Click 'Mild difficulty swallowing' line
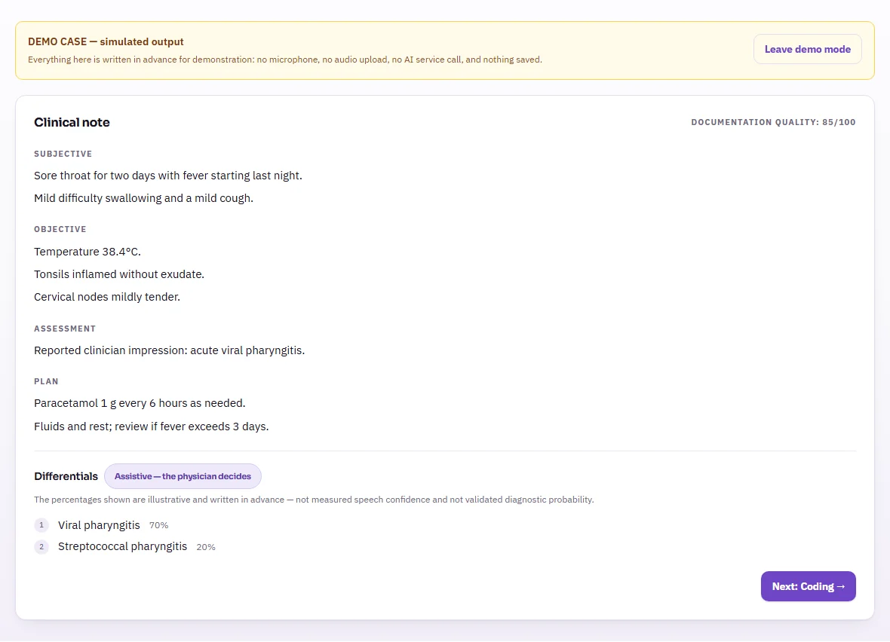The height and width of the screenshot is (642, 890). [143, 198]
